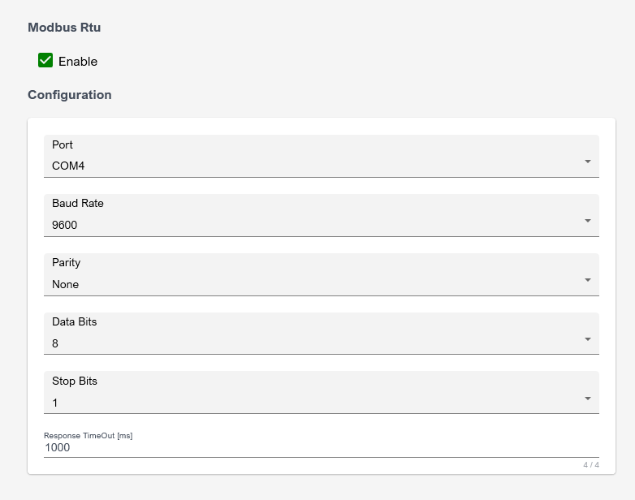
Task: Click the None parity value
Action: point(65,285)
